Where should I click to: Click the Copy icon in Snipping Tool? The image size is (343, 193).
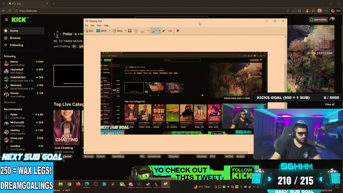click(136, 31)
